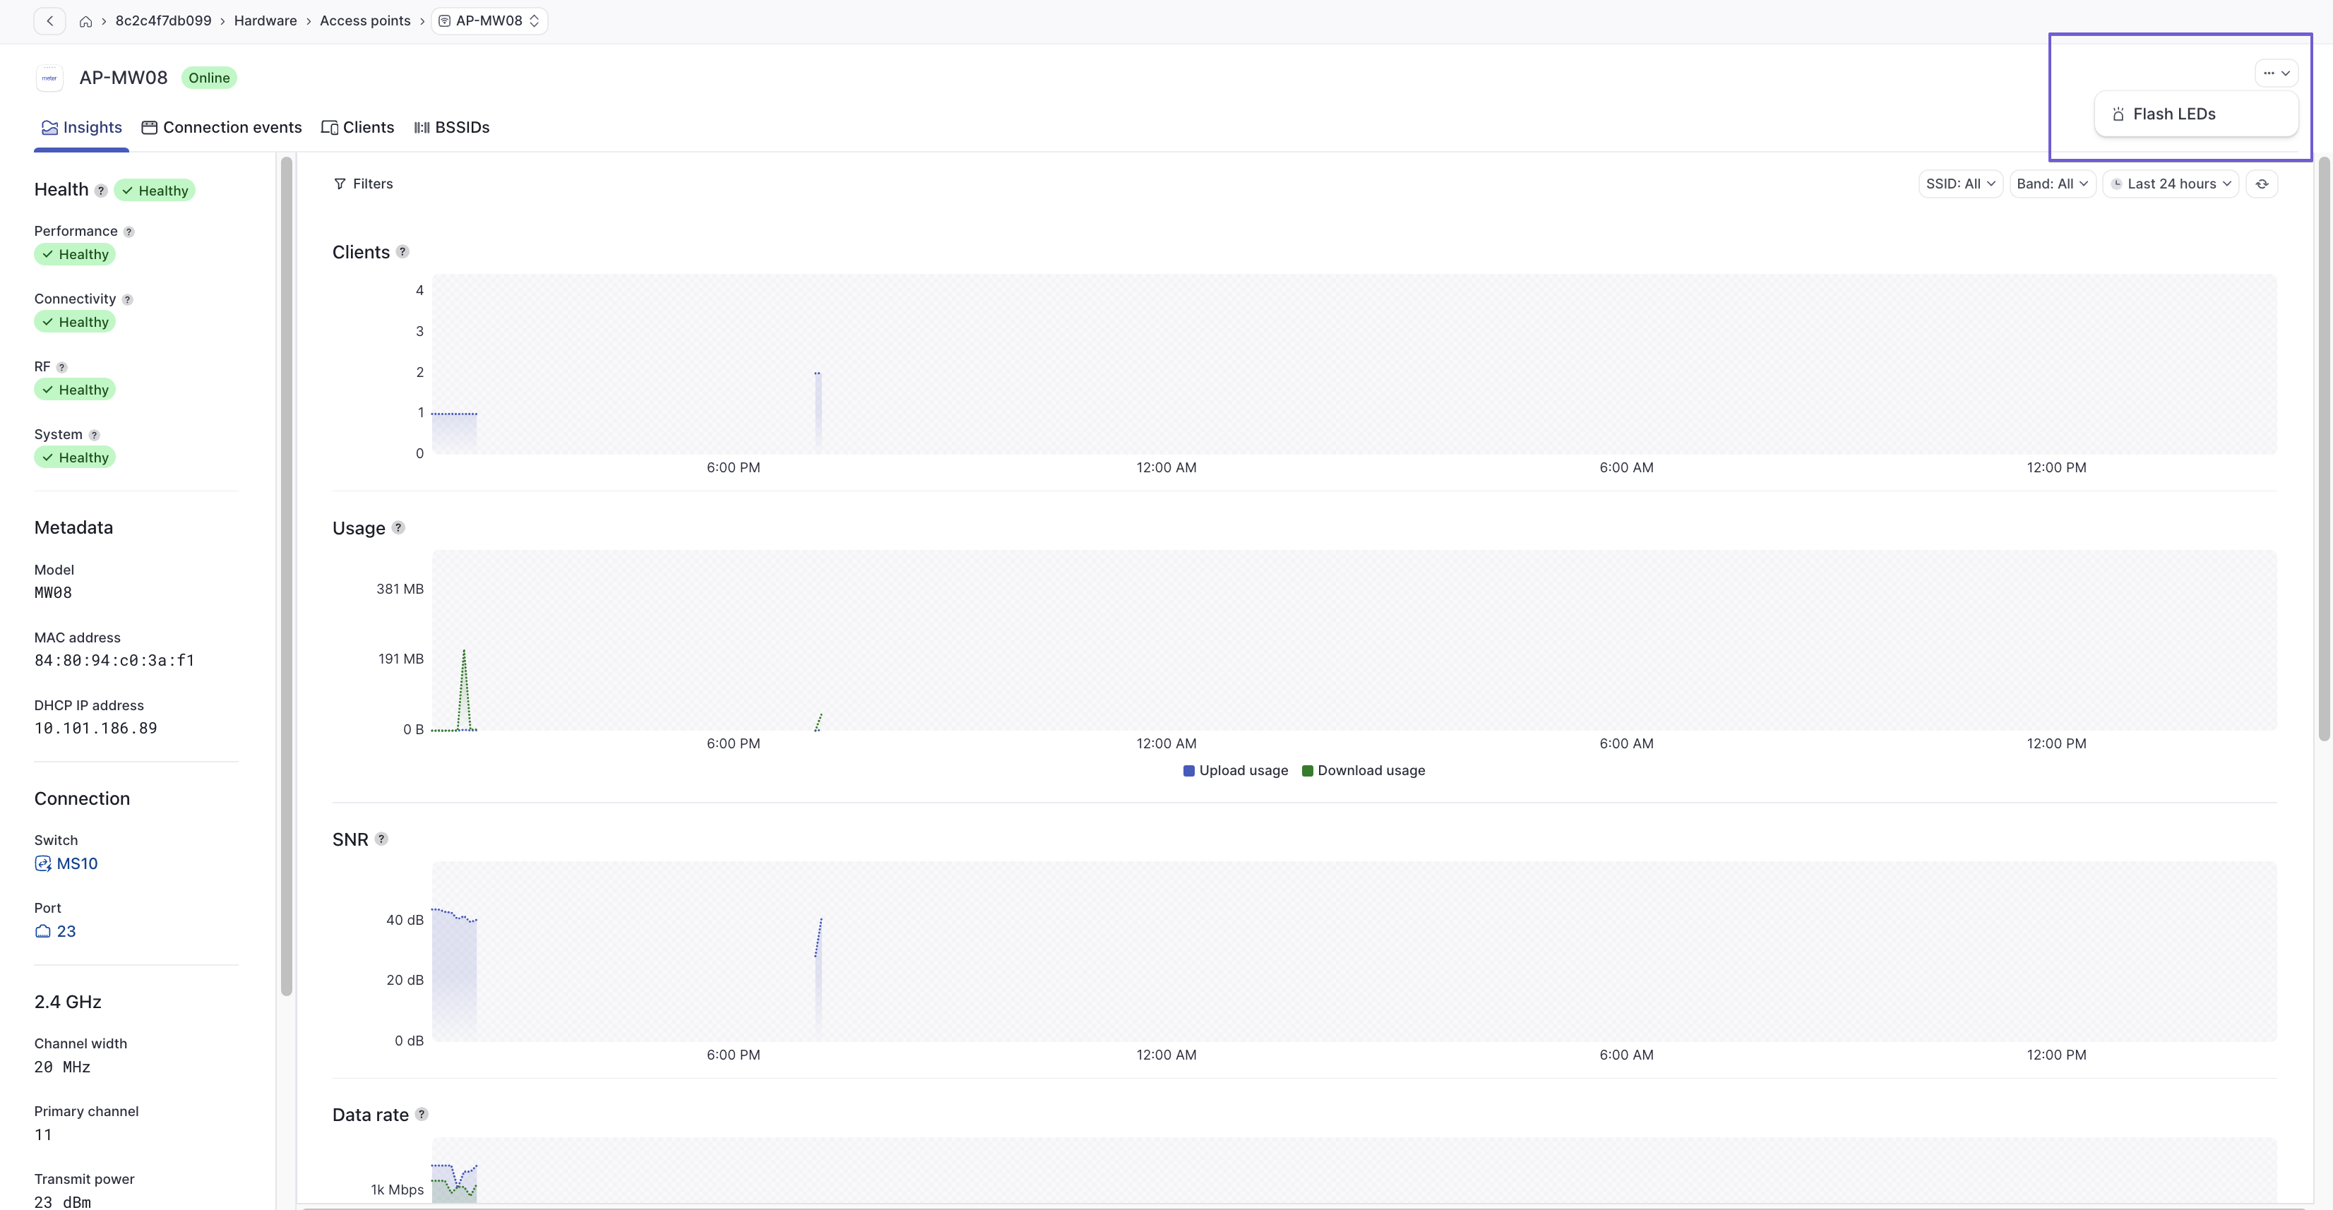2333x1210 pixels.
Task: Go to Hardware breadcrumb
Action: pyautogui.click(x=265, y=21)
